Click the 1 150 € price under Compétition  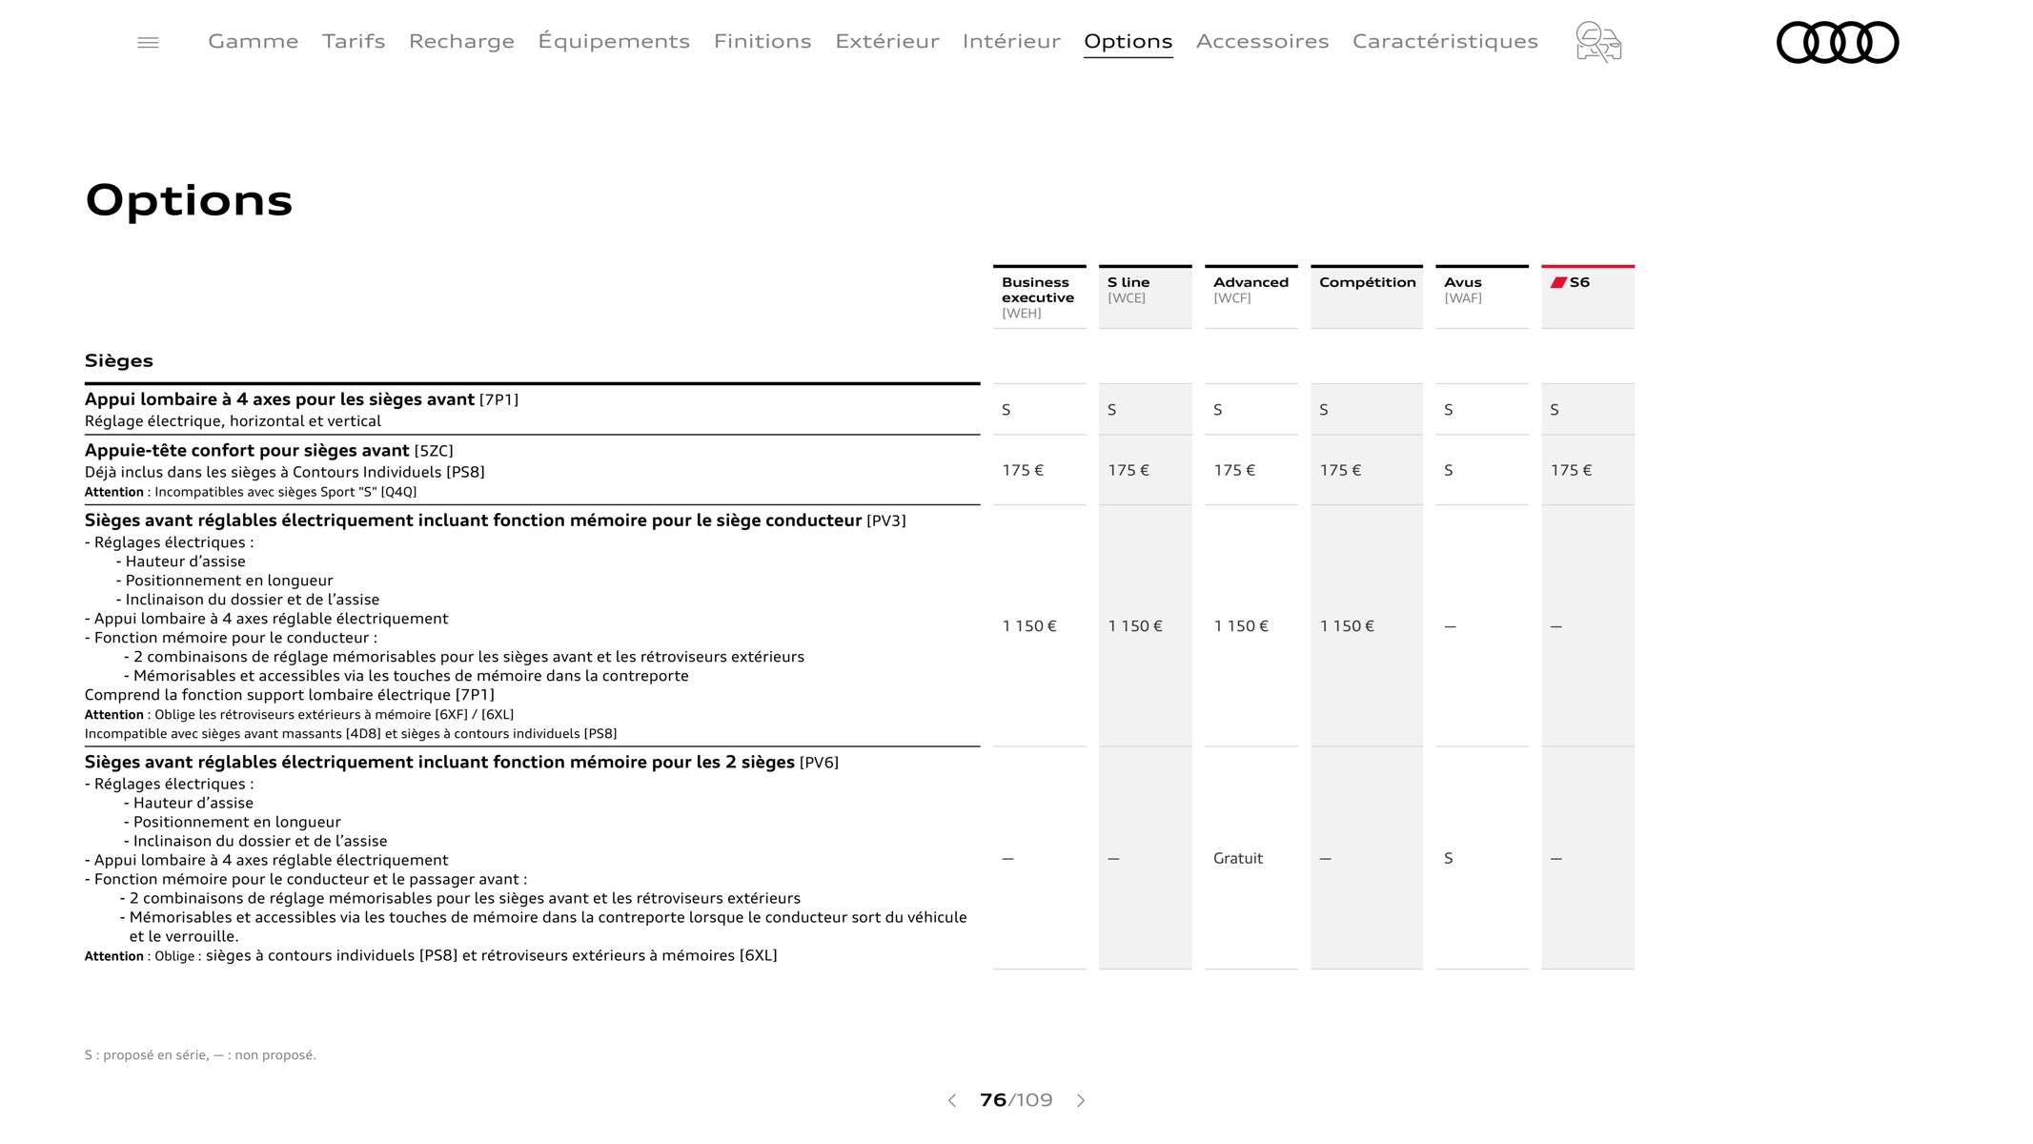[1347, 626]
